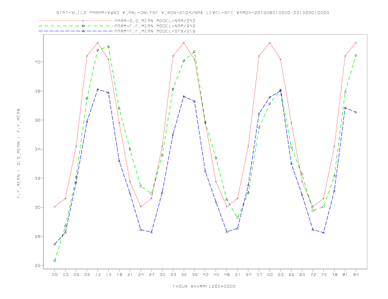Screen dimensions: 388x299
Task: Click the blue dashed legend line sample
Action: [x=76, y=31]
